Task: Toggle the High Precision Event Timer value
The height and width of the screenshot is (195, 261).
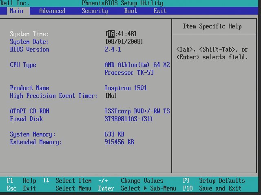Action: coord(111,96)
